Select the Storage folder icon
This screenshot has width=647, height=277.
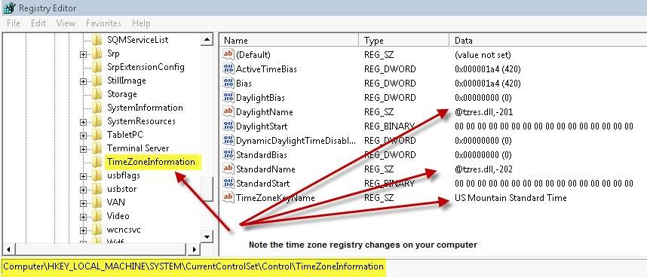97,94
